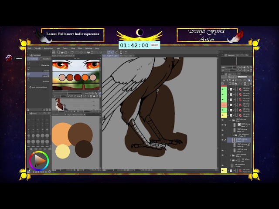Switch to the Rectangle tool group tab
The height and width of the screenshot is (209, 279).
coord(33,59)
